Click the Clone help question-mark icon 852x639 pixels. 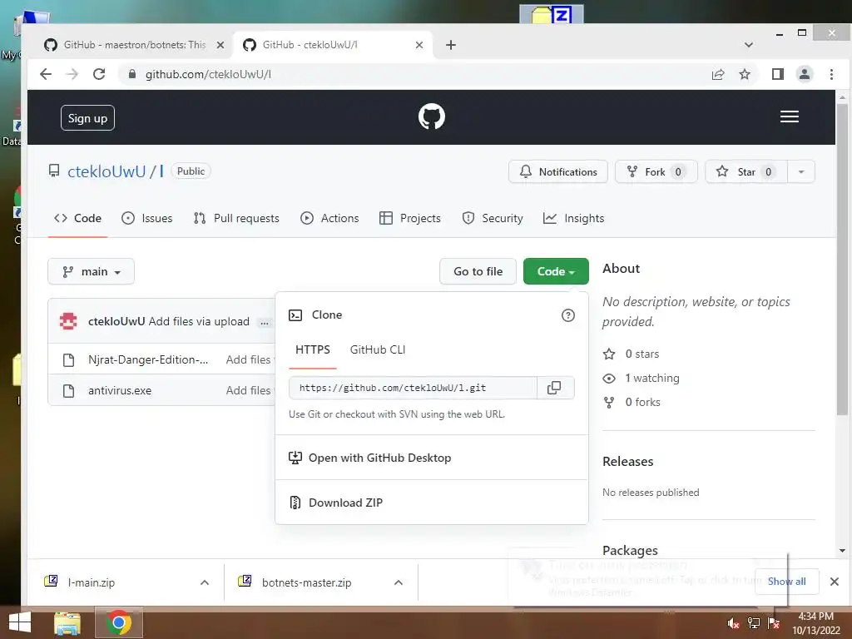point(567,315)
